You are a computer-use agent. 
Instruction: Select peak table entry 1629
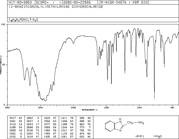point(50,118)
